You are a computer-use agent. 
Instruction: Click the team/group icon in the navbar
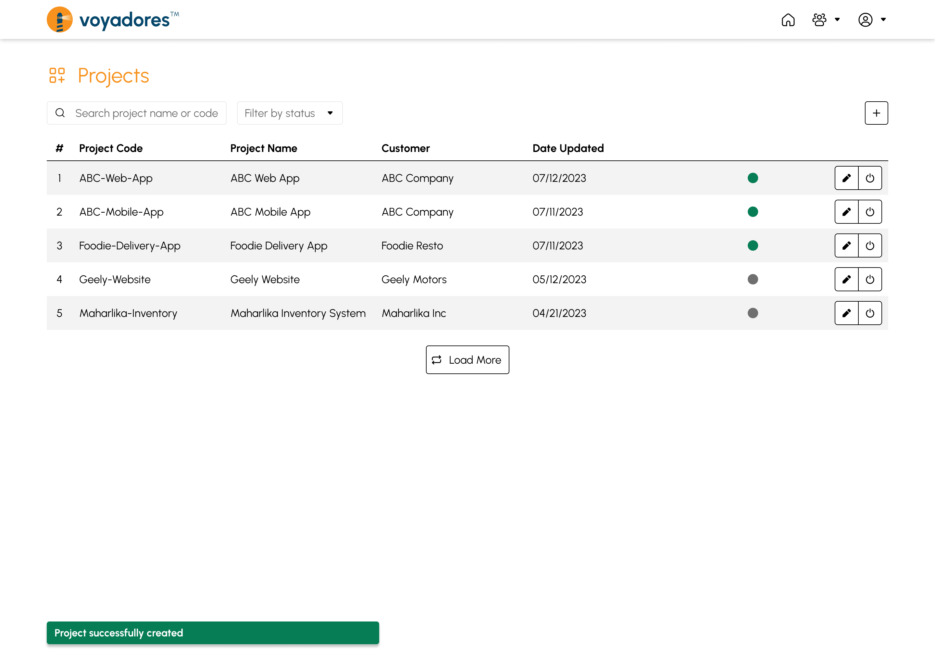[820, 19]
